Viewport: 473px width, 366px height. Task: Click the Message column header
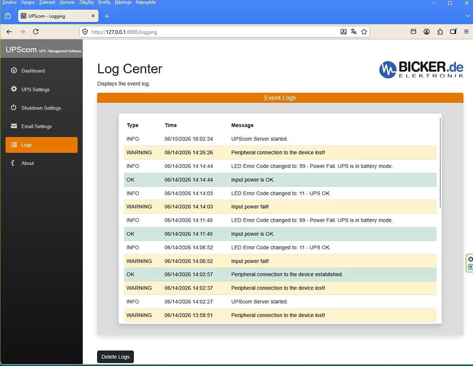coord(242,125)
